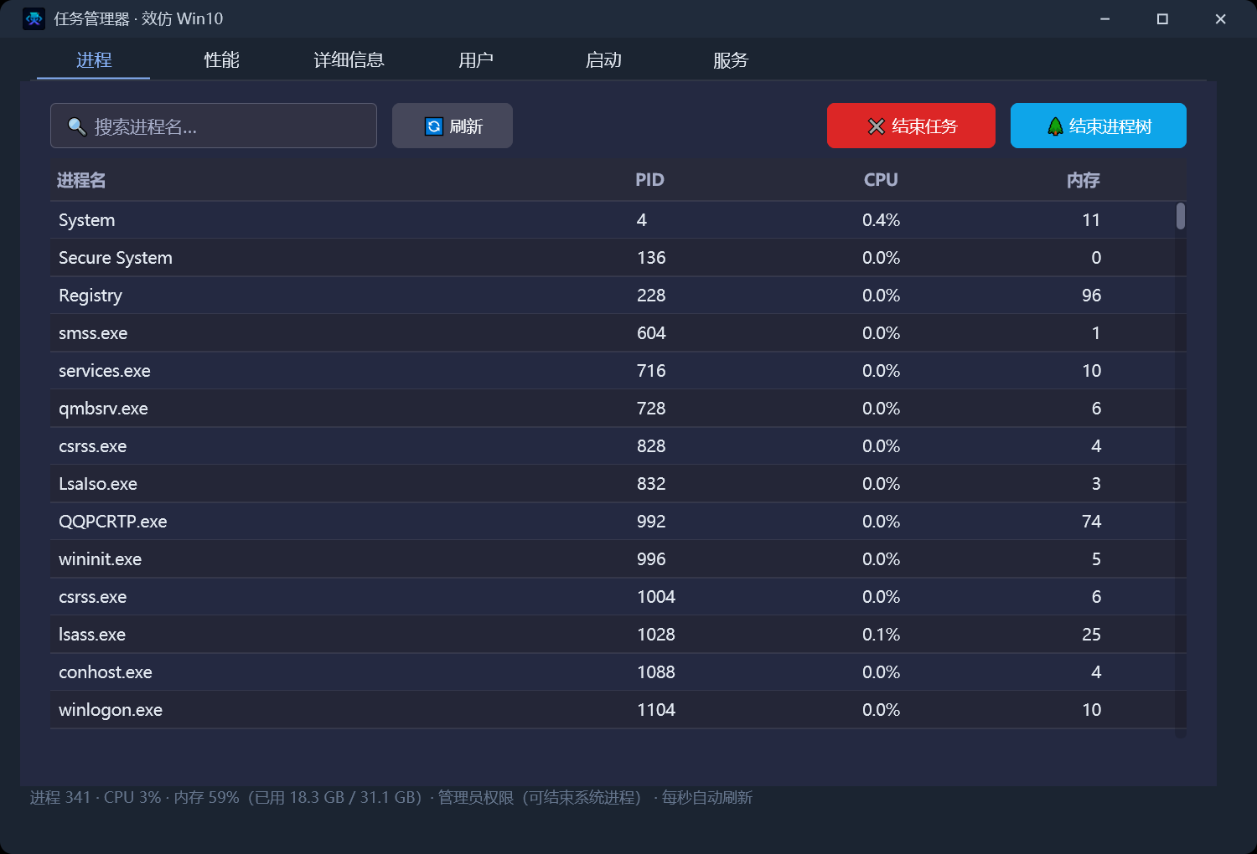Click the tree icon on 结束进程树
This screenshot has height=854, width=1257.
(1055, 126)
